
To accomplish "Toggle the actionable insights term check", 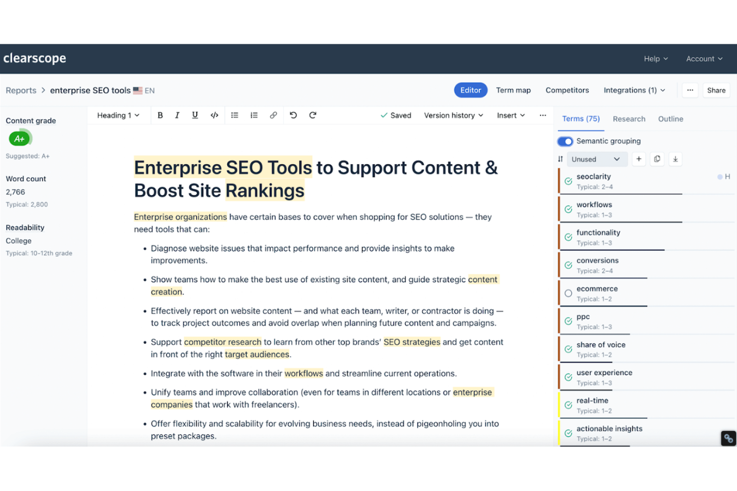I will pos(568,433).
